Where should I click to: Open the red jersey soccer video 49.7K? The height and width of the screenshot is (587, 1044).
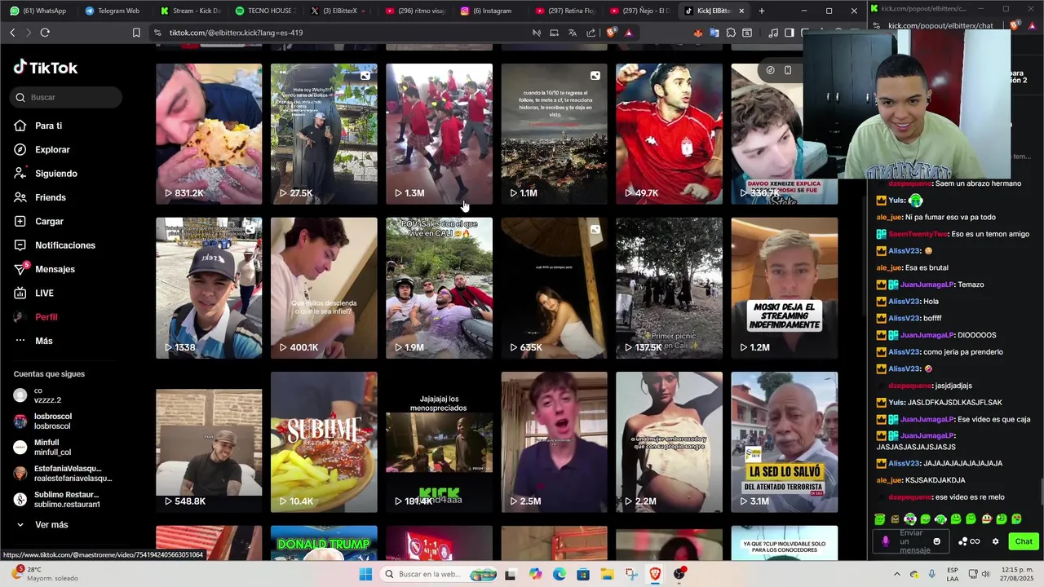pos(669,134)
